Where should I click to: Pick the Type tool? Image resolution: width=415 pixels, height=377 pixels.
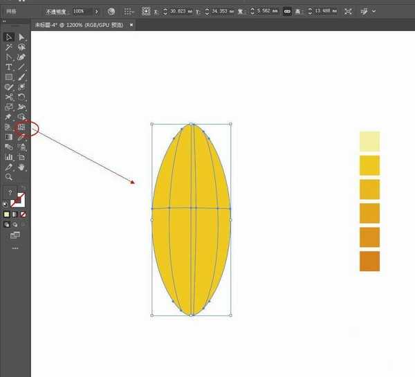[x=9, y=67]
